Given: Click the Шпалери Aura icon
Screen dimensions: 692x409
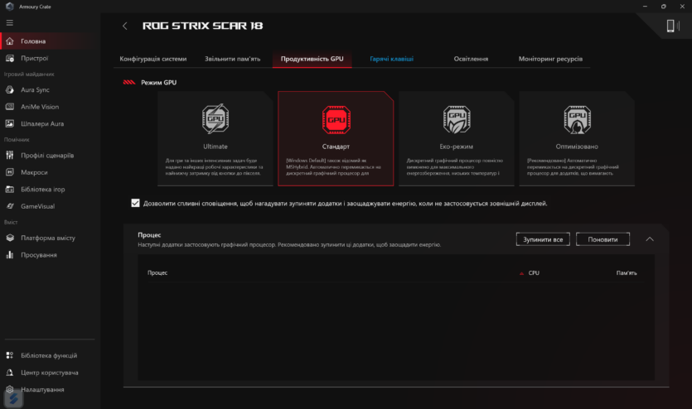Looking at the screenshot, I should (x=10, y=124).
